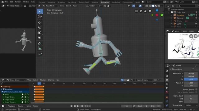This screenshot has width=199, height=111.
Task: Click the blue Z axis gizmo
Action: click(x=157, y=10)
